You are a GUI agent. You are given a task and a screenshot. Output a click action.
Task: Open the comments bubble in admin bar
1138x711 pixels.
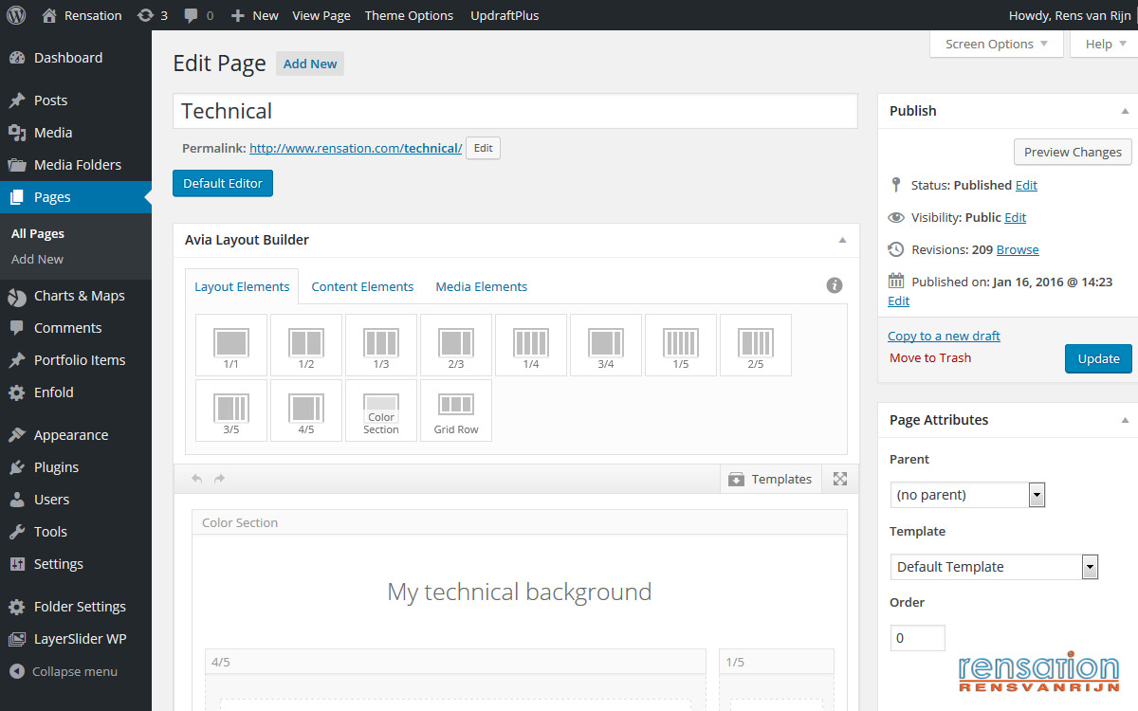pyautogui.click(x=198, y=15)
